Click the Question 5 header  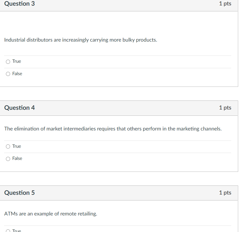pos(19,193)
